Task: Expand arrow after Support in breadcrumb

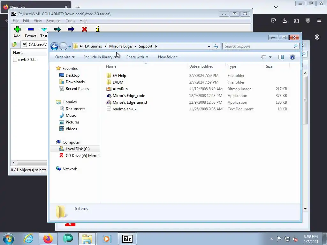Action: (156, 46)
